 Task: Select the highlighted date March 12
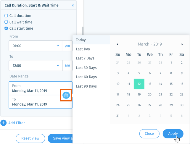pos(139,84)
